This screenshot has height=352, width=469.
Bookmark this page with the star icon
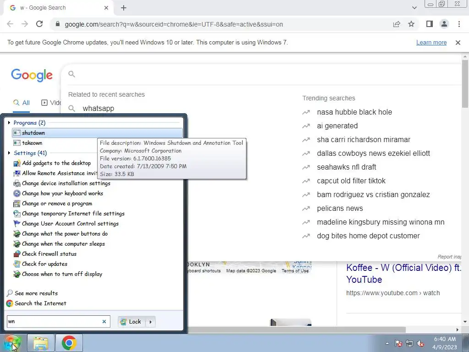pyautogui.click(x=411, y=24)
